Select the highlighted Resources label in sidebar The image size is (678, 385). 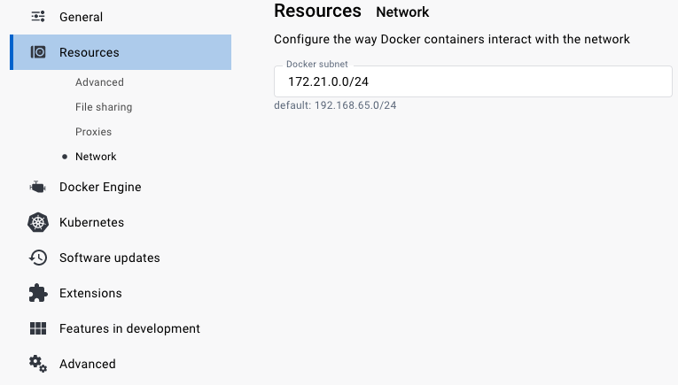coord(89,52)
